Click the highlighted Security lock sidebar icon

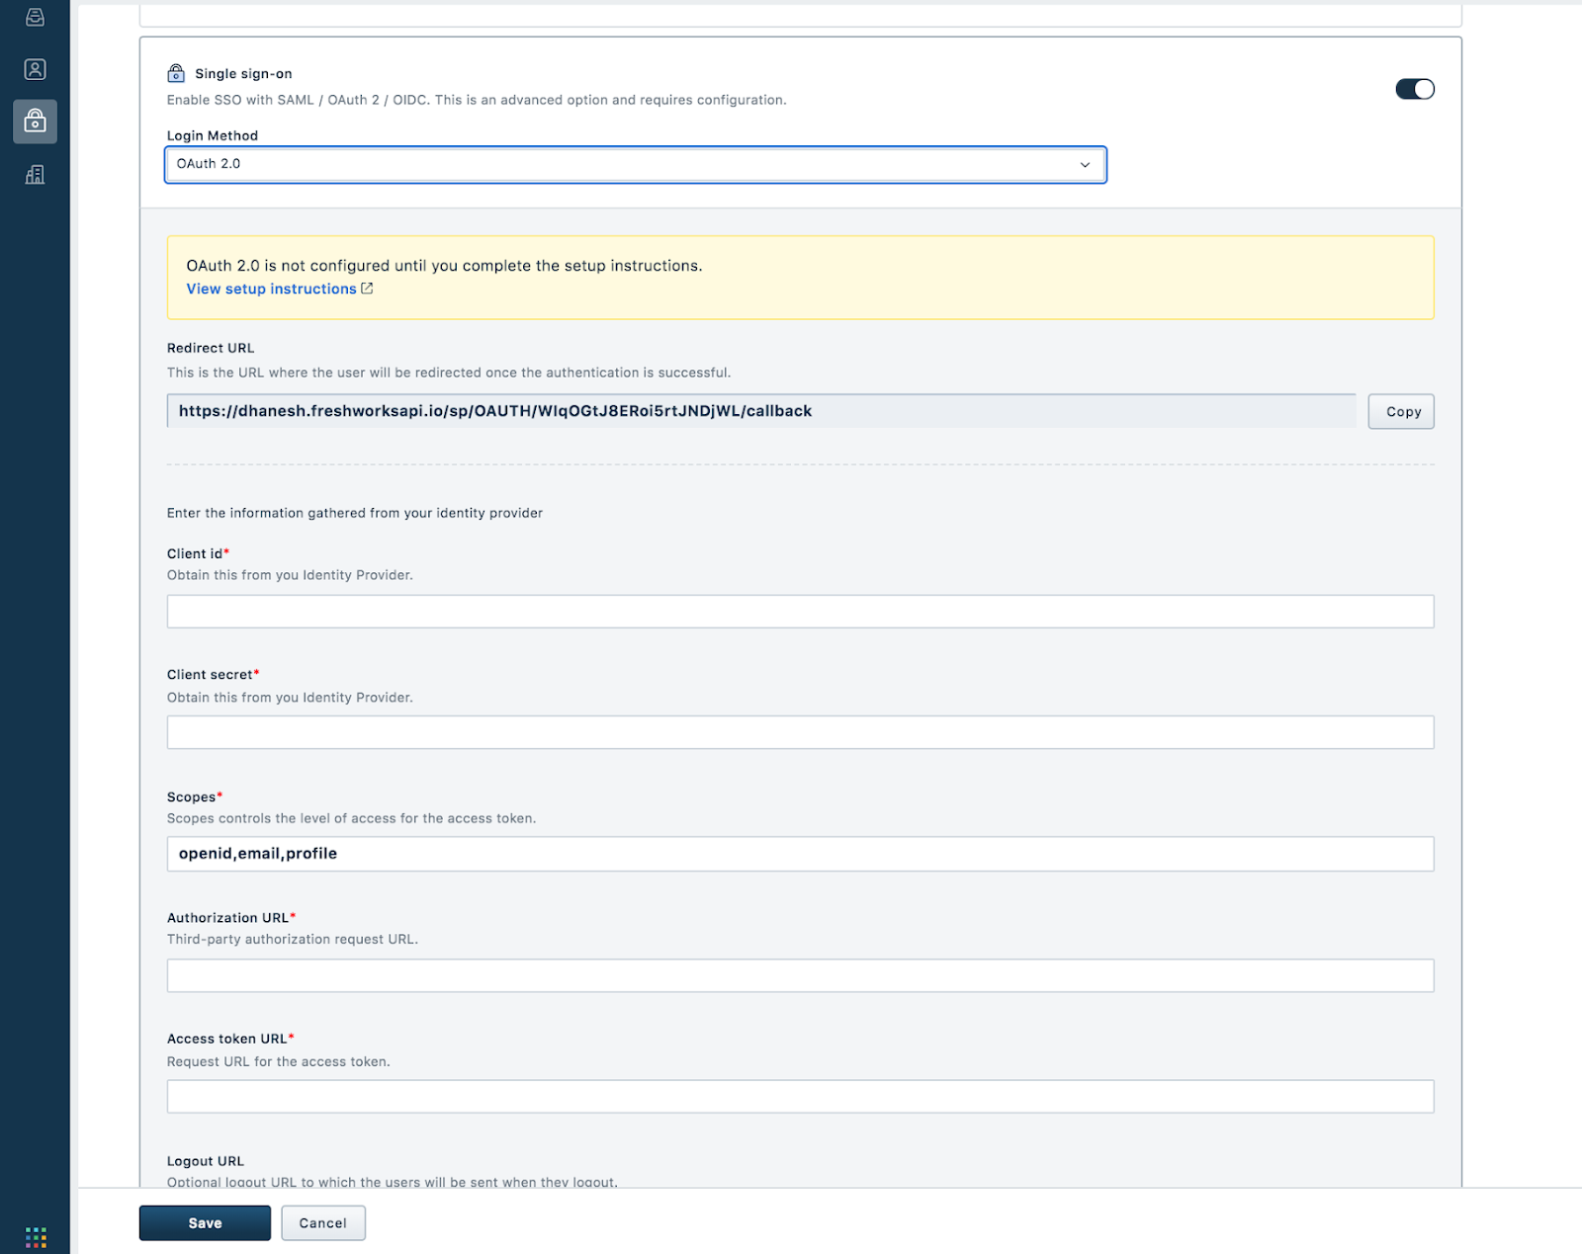[35, 122]
